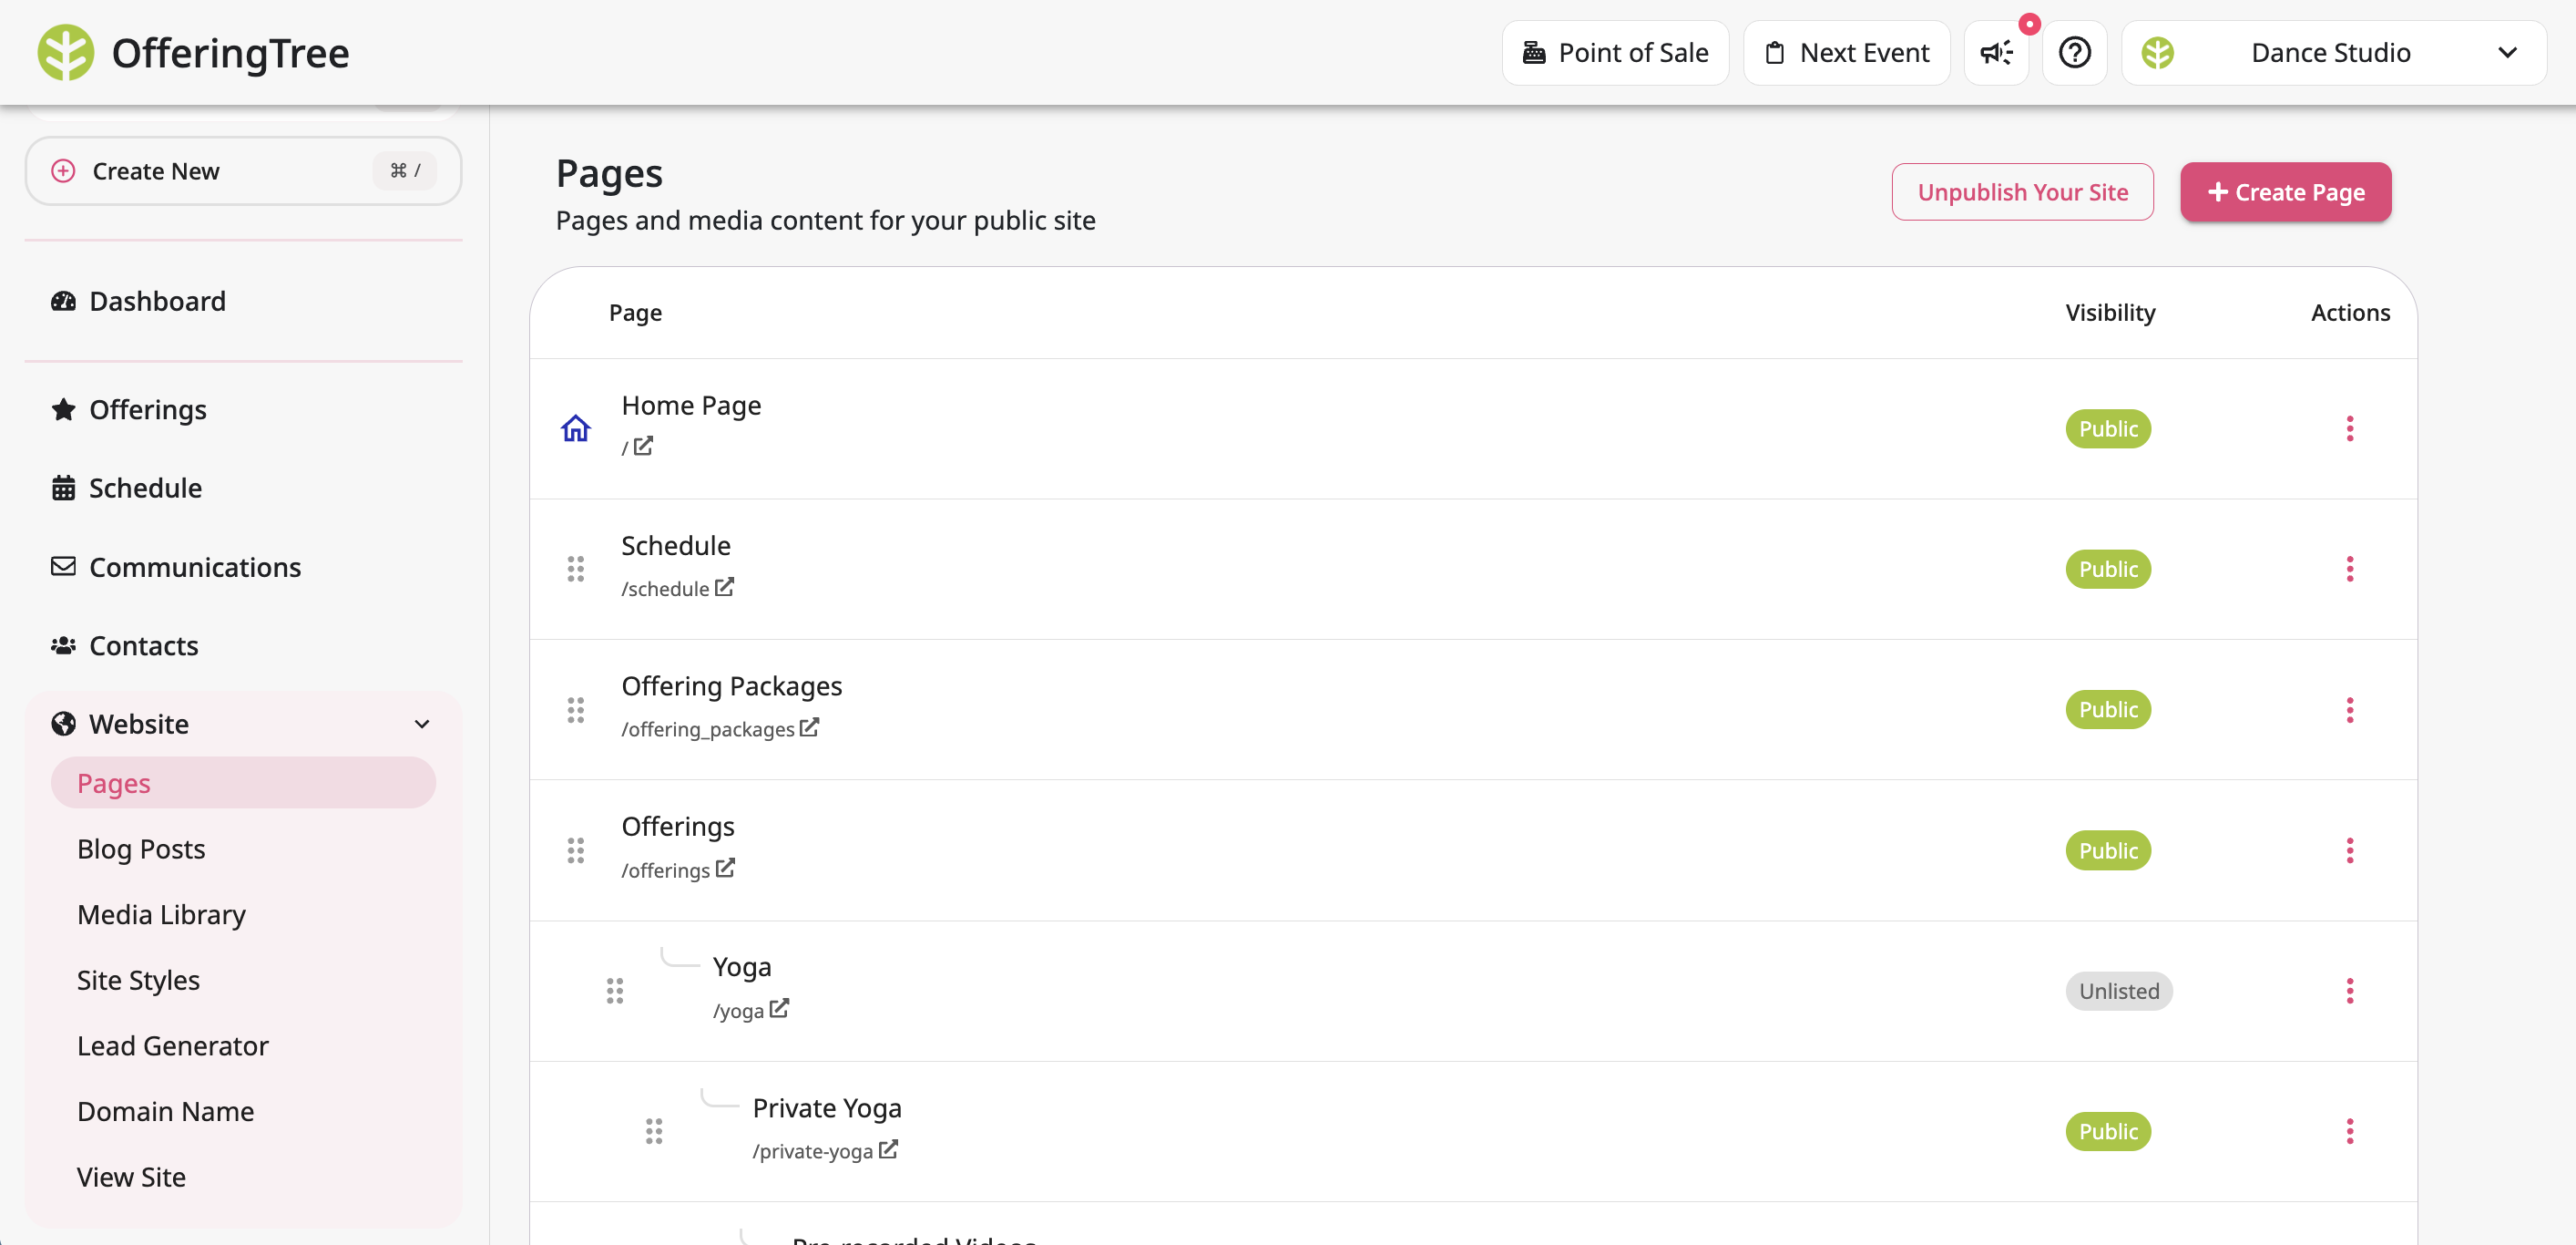Click the Page column header
Image resolution: width=2576 pixels, height=1245 pixels.
635,313
